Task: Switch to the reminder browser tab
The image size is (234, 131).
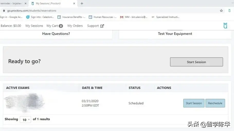Action: coord(12,4)
